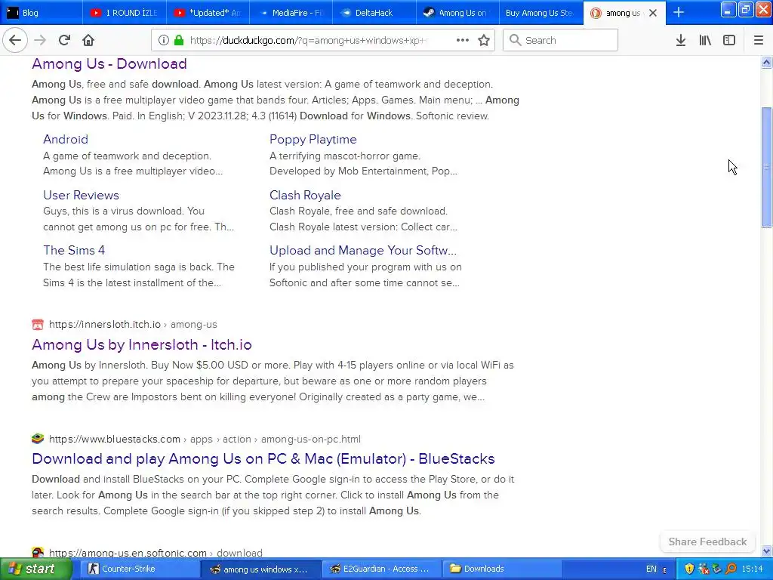Close the active 'among us' tab
This screenshot has height=580, width=773.
653,13
